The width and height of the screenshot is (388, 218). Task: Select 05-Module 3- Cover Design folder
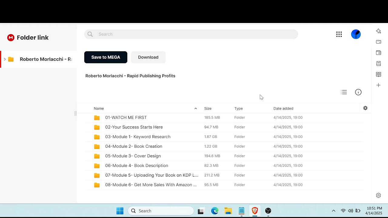point(224,156)
